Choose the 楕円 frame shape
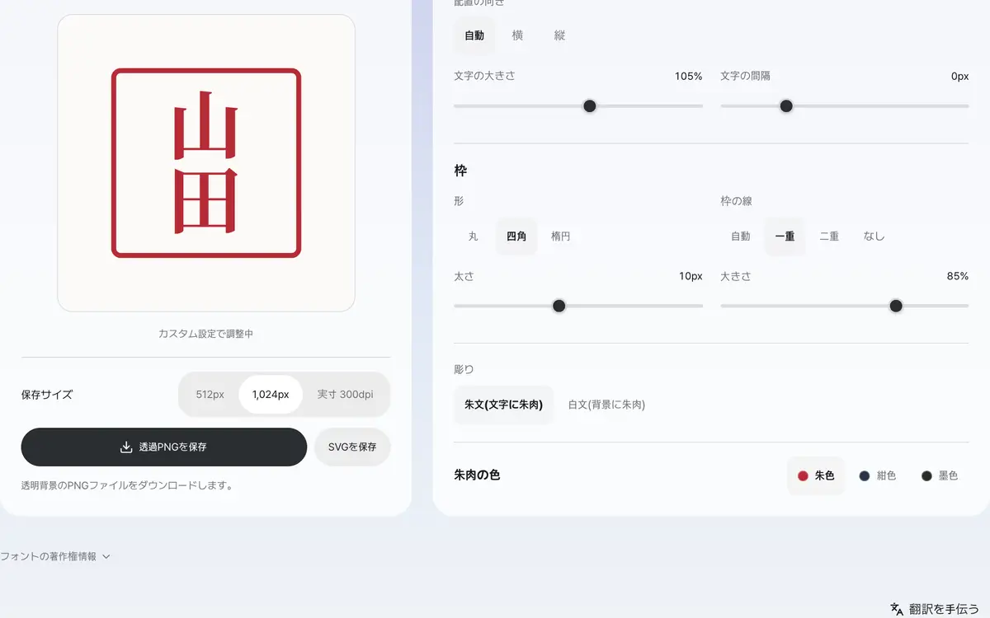Image resolution: width=990 pixels, height=618 pixels. (x=561, y=236)
